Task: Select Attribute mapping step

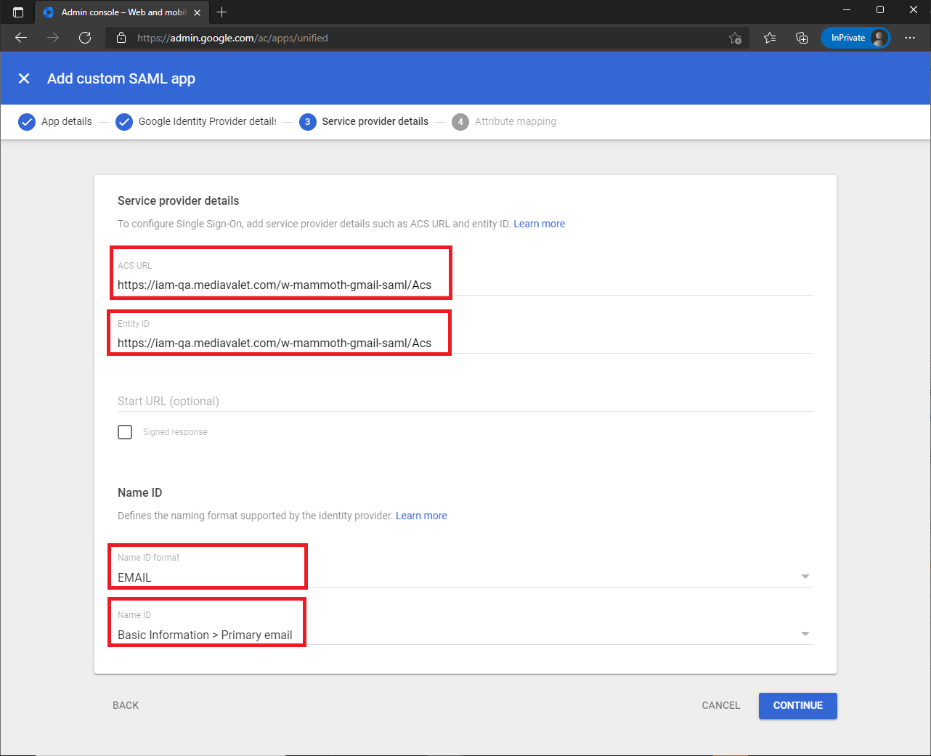Action: coord(504,121)
